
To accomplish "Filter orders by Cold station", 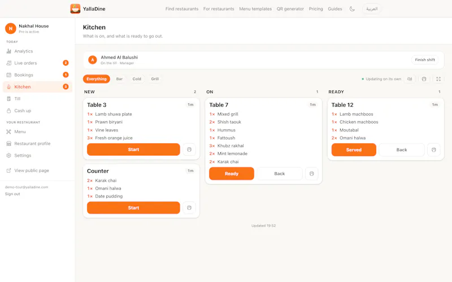I will click(137, 79).
